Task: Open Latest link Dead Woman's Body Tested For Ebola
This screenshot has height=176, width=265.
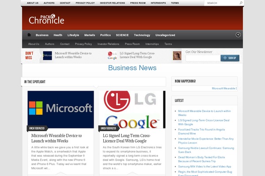Action: point(201,159)
